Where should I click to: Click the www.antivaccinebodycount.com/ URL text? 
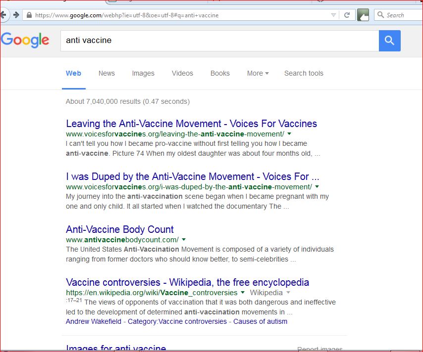click(x=122, y=240)
